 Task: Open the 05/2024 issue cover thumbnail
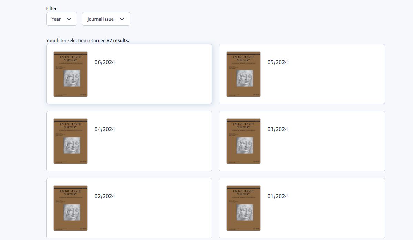click(x=244, y=74)
